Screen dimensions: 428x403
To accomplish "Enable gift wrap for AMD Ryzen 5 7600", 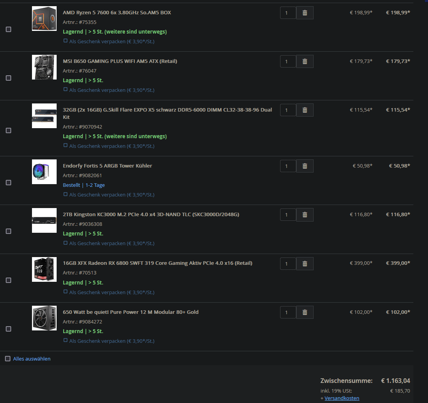I will click(65, 41).
